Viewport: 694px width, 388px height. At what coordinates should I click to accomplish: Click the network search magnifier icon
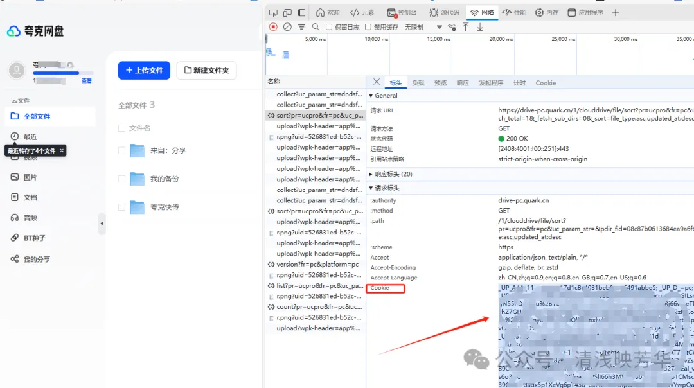[x=316, y=27]
